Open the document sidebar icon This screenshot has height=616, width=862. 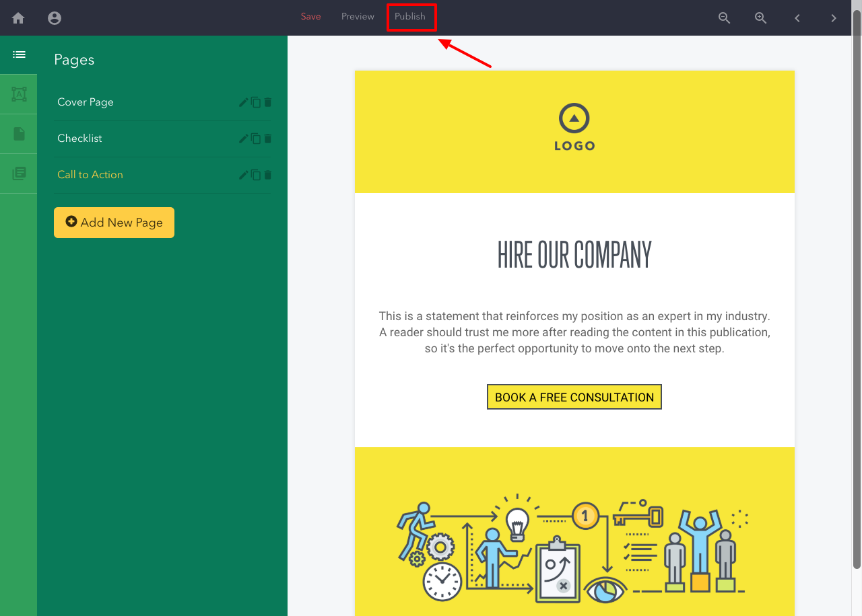tap(19, 134)
